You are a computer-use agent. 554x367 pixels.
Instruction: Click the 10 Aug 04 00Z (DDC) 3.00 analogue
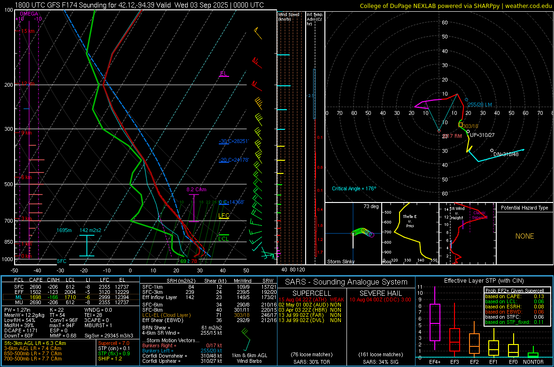point(380,300)
